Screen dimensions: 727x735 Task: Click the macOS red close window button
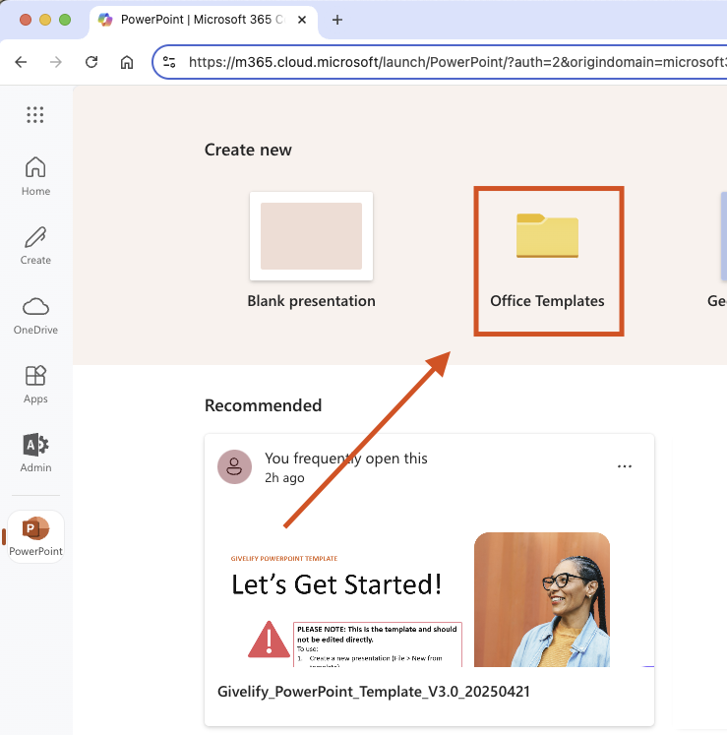pyautogui.click(x=26, y=20)
